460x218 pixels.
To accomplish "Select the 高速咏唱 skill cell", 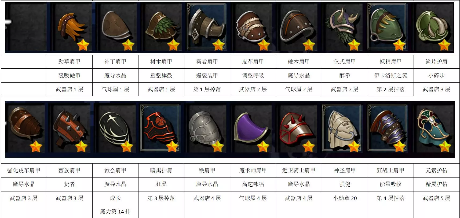I will [x=253, y=184].
